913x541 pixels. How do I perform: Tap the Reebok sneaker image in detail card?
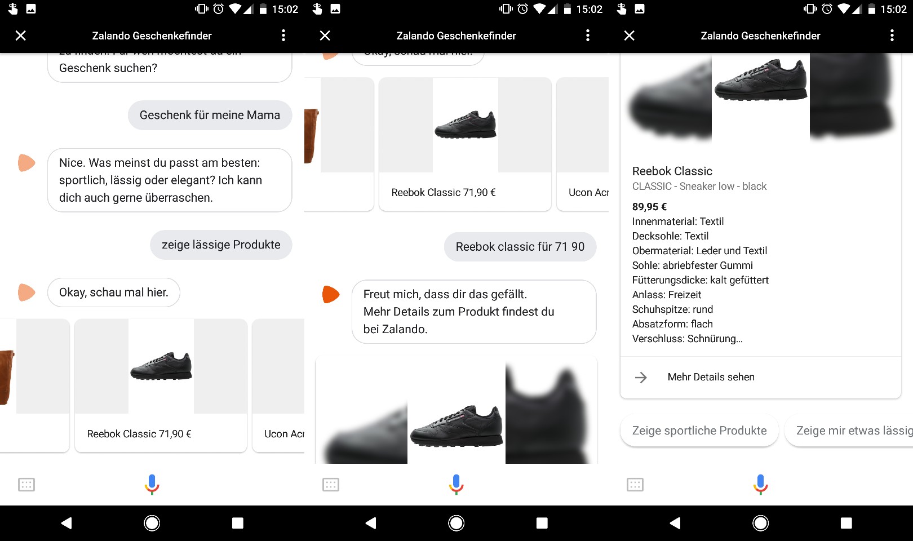[761, 81]
